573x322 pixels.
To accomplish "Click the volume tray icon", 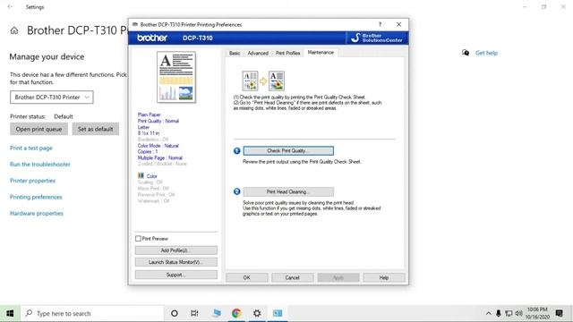I will [519, 313].
